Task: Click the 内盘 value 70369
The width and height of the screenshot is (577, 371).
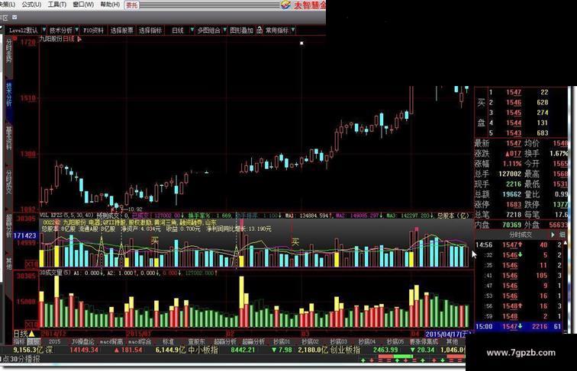Action: click(x=511, y=225)
